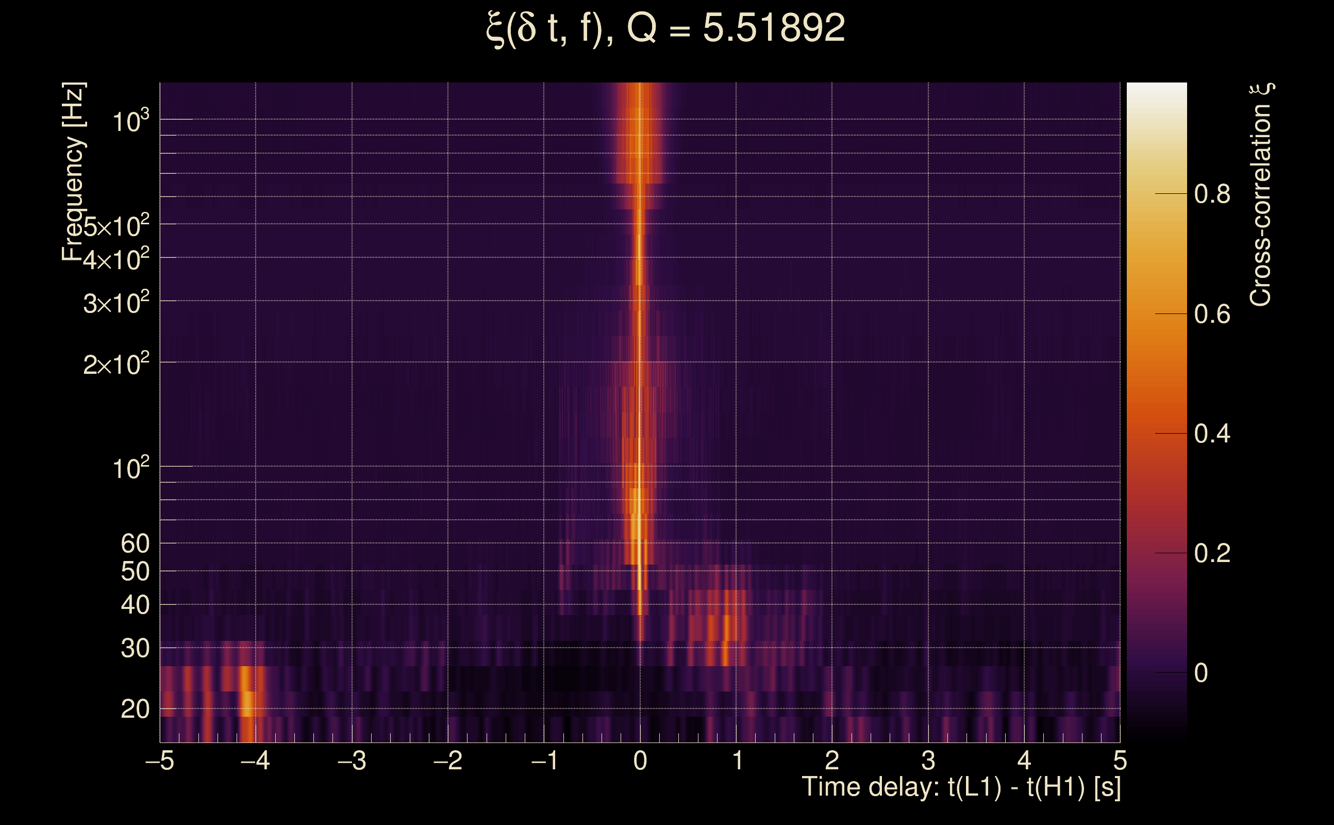Click the Frequency [Hz] y-axis label
The height and width of the screenshot is (825, 1334).
(73, 172)
